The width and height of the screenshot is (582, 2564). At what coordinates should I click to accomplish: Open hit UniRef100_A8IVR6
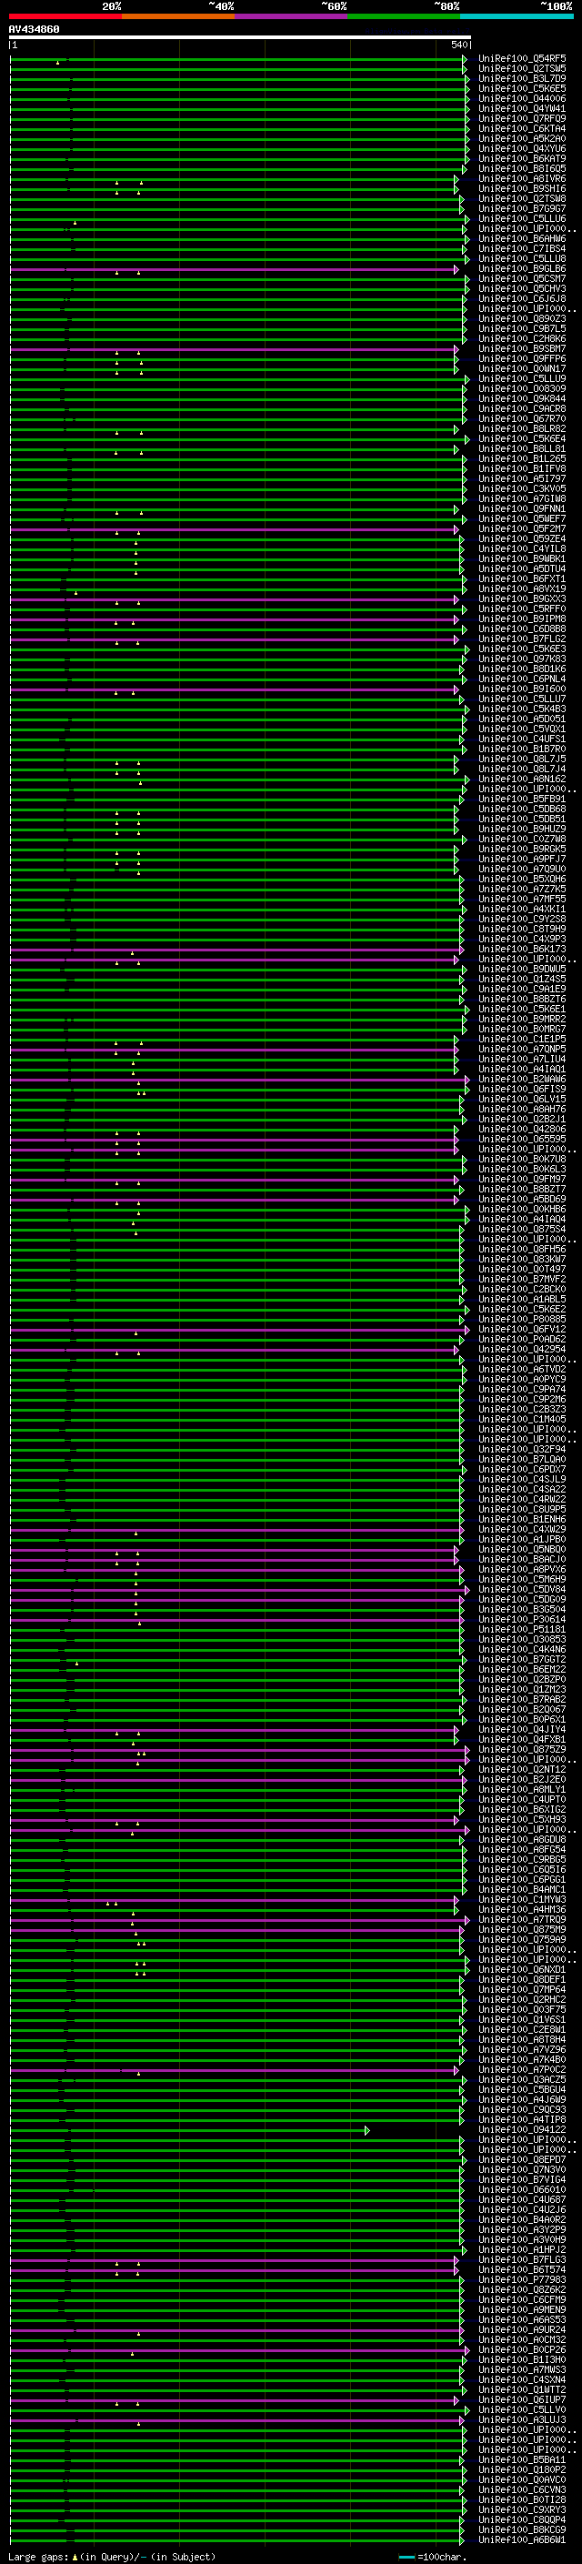pos(522,178)
